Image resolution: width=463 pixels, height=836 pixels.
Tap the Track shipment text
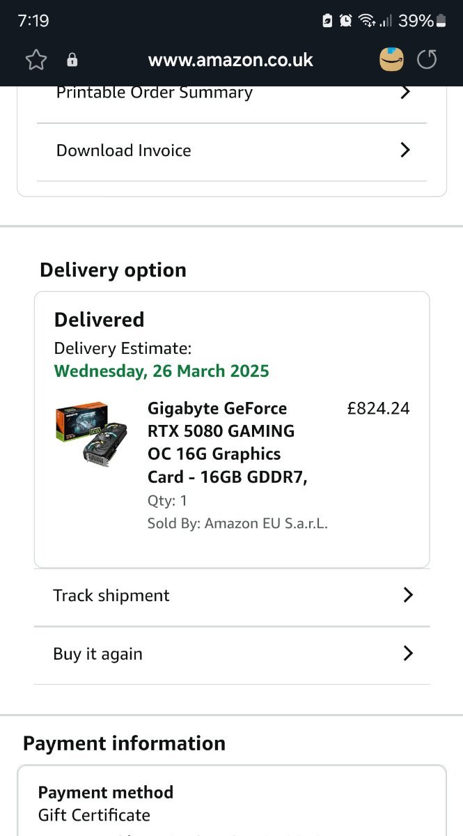[111, 596]
